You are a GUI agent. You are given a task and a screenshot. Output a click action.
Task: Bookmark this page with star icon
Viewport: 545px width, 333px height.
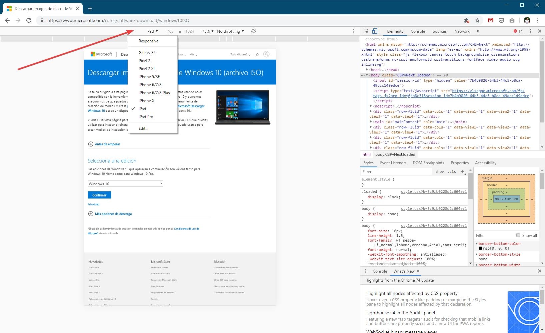[477, 20]
